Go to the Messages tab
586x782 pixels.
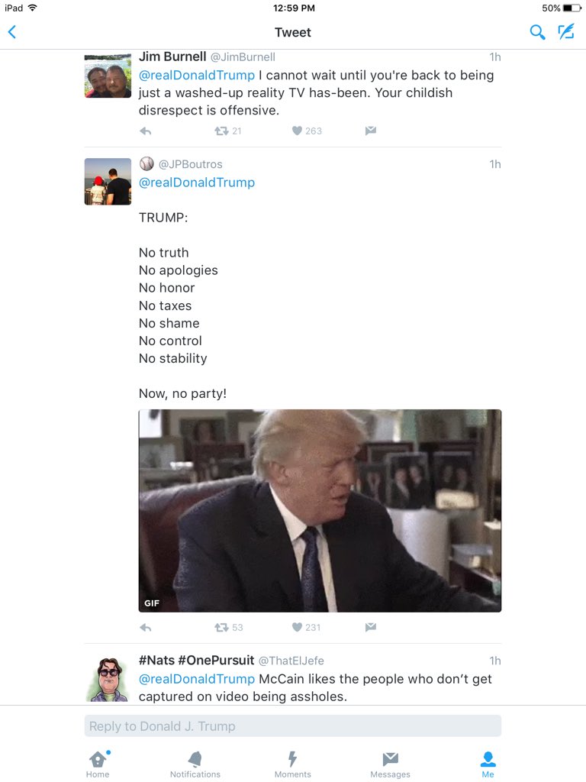pos(390,764)
